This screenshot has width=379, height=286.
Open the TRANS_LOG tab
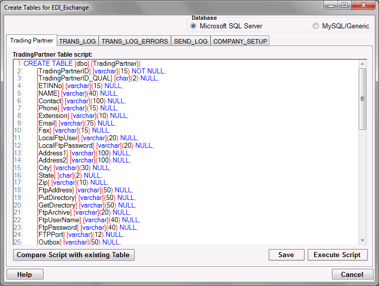click(77, 41)
